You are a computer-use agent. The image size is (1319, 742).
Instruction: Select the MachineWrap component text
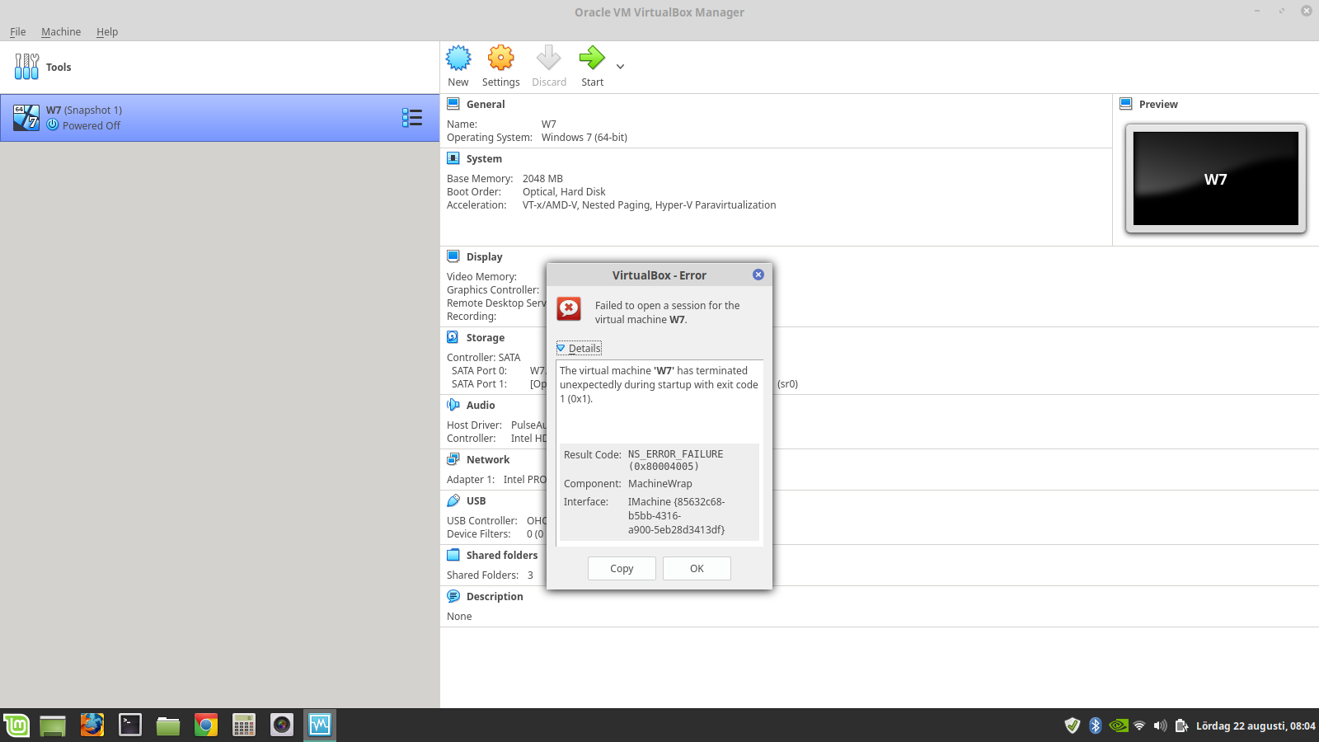[660, 484]
